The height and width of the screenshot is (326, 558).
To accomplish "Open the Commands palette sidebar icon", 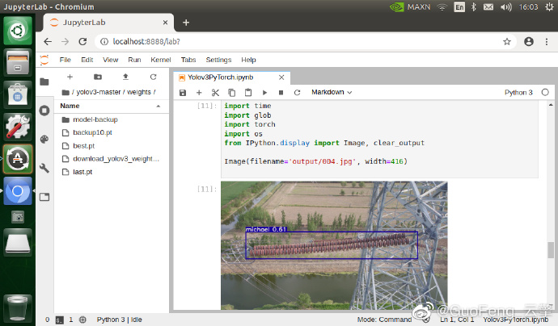I will click(x=44, y=139).
